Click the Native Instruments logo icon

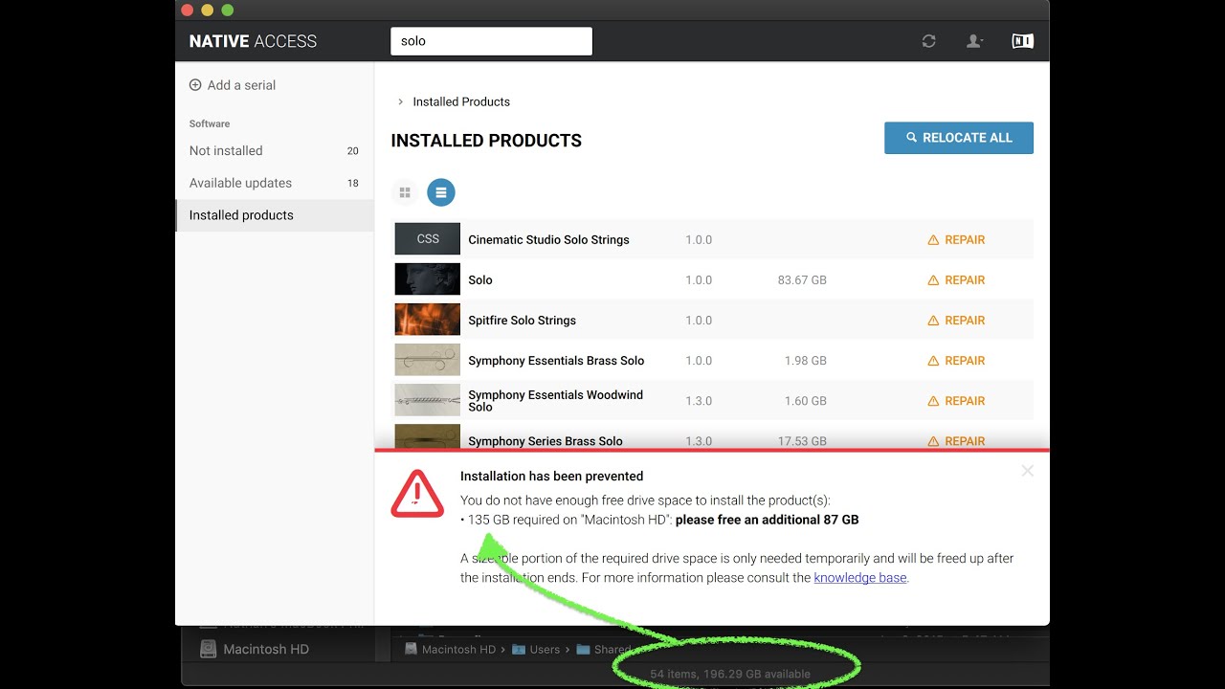(x=1022, y=41)
